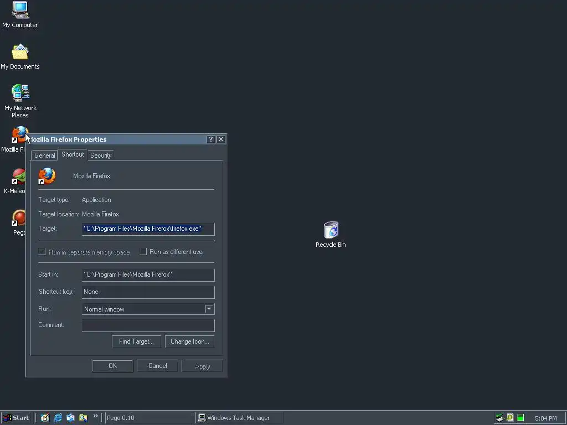Click the Safely Remove Hardware tray icon

pos(500,418)
